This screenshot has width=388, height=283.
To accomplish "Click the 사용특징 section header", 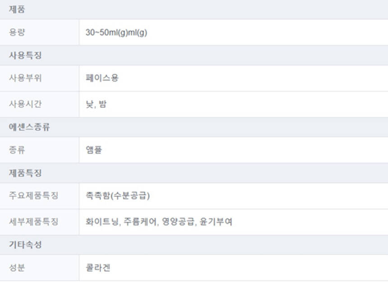I will (x=25, y=55).
